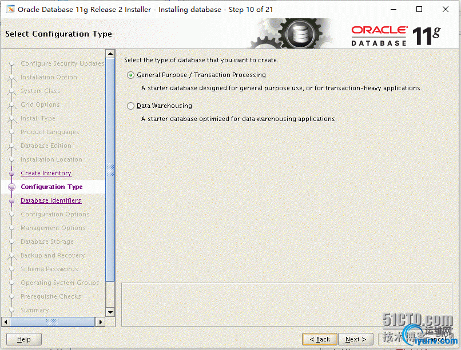
Task: Open the Create Inventory step link
Action: click(x=46, y=173)
